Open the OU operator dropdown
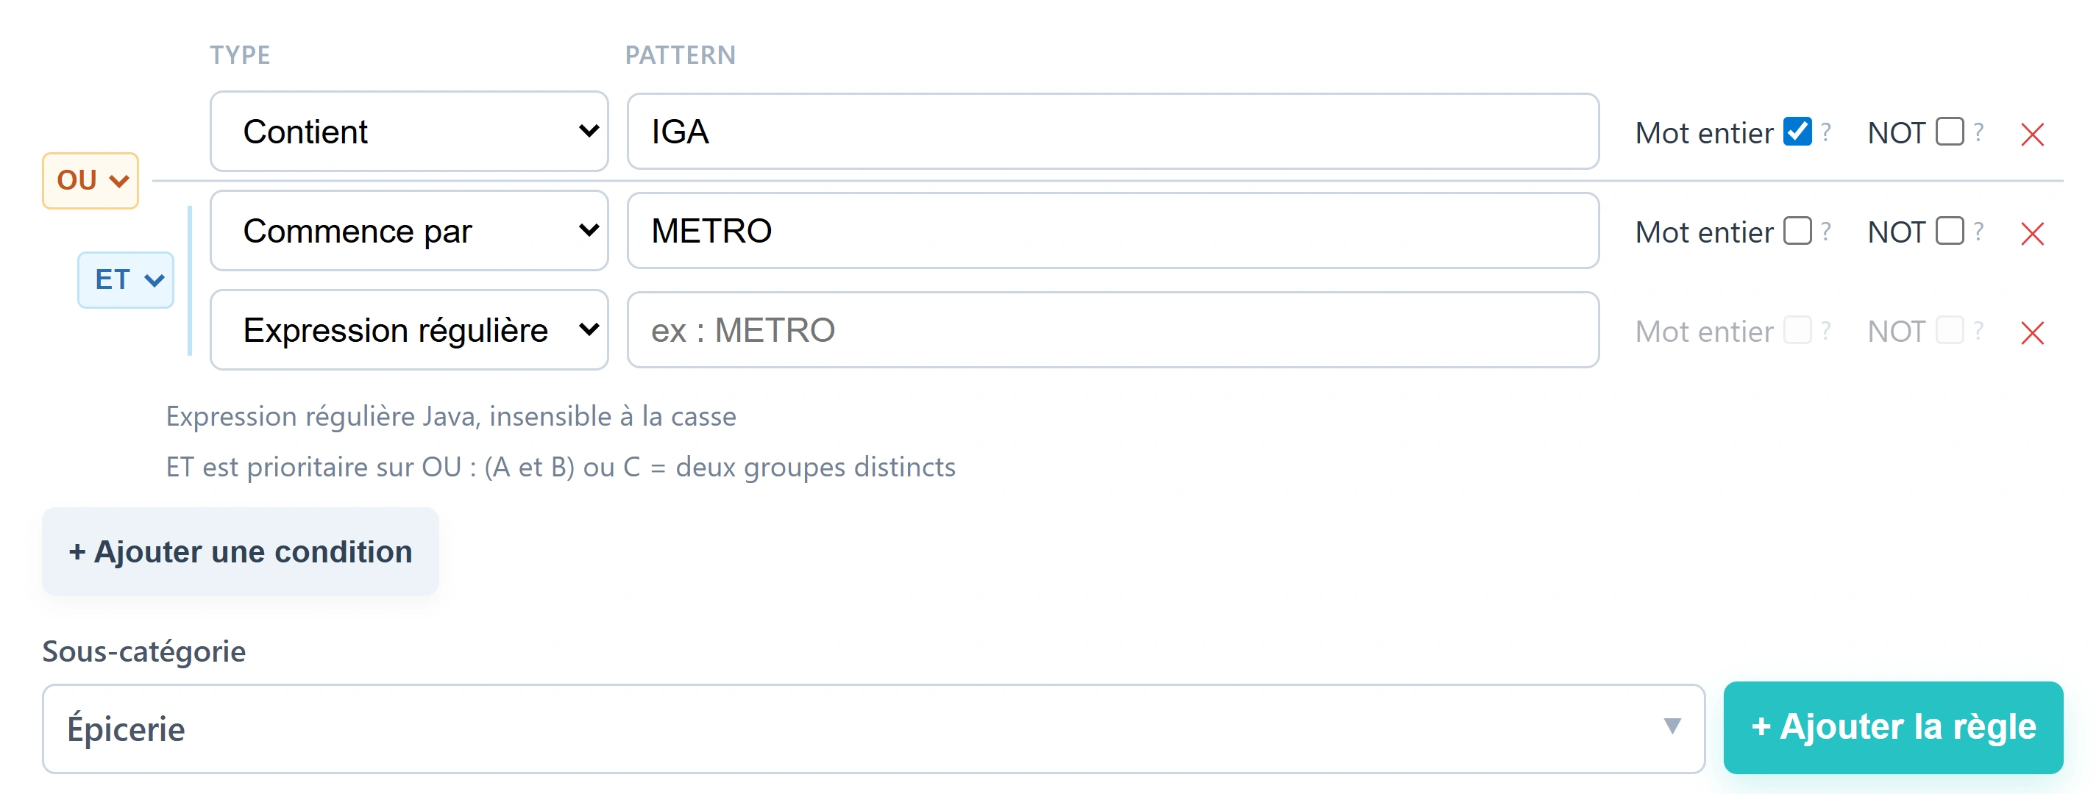Image resolution: width=2099 pixels, height=794 pixels. pos(90,179)
